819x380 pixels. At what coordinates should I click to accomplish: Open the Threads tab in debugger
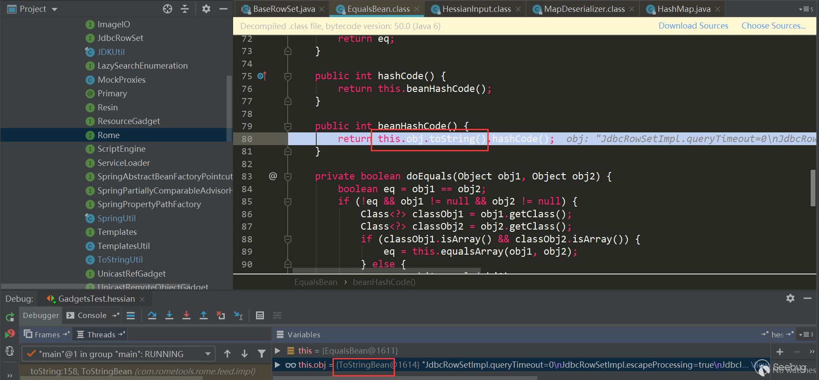pyautogui.click(x=101, y=334)
